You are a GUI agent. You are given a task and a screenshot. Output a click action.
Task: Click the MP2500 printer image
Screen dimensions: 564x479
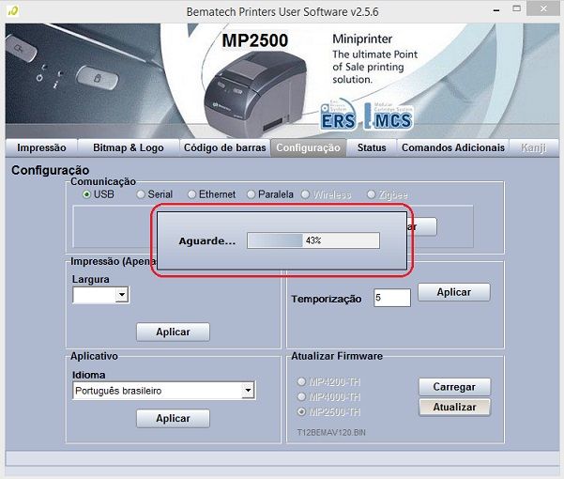point(255,91)
